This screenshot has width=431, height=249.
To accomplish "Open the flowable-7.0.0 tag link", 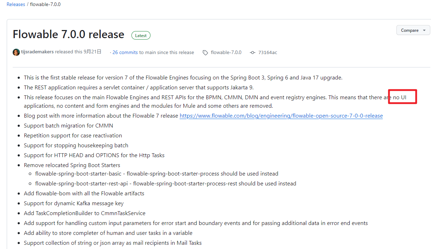I will [226, 52].
